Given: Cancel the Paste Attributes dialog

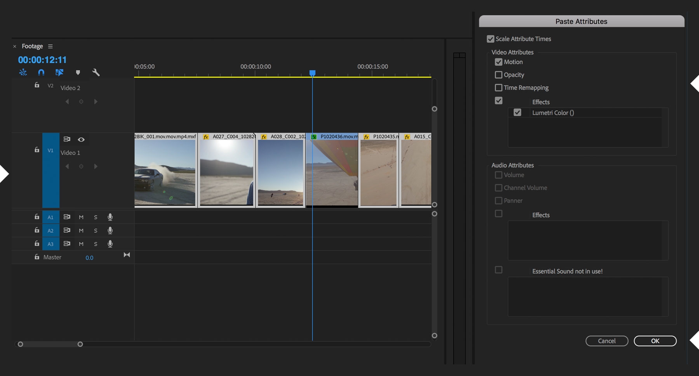Looking at the screenshot, I should [607, 341].
